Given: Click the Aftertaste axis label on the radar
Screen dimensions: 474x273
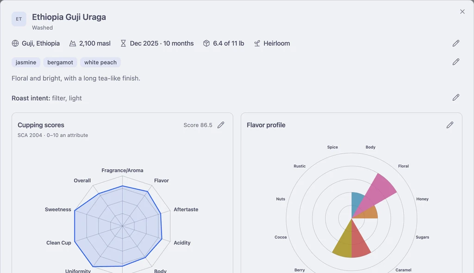Looking at the screenshot, I should point(186,210).
